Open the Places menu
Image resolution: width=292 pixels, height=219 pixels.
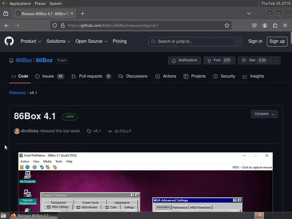40,3
